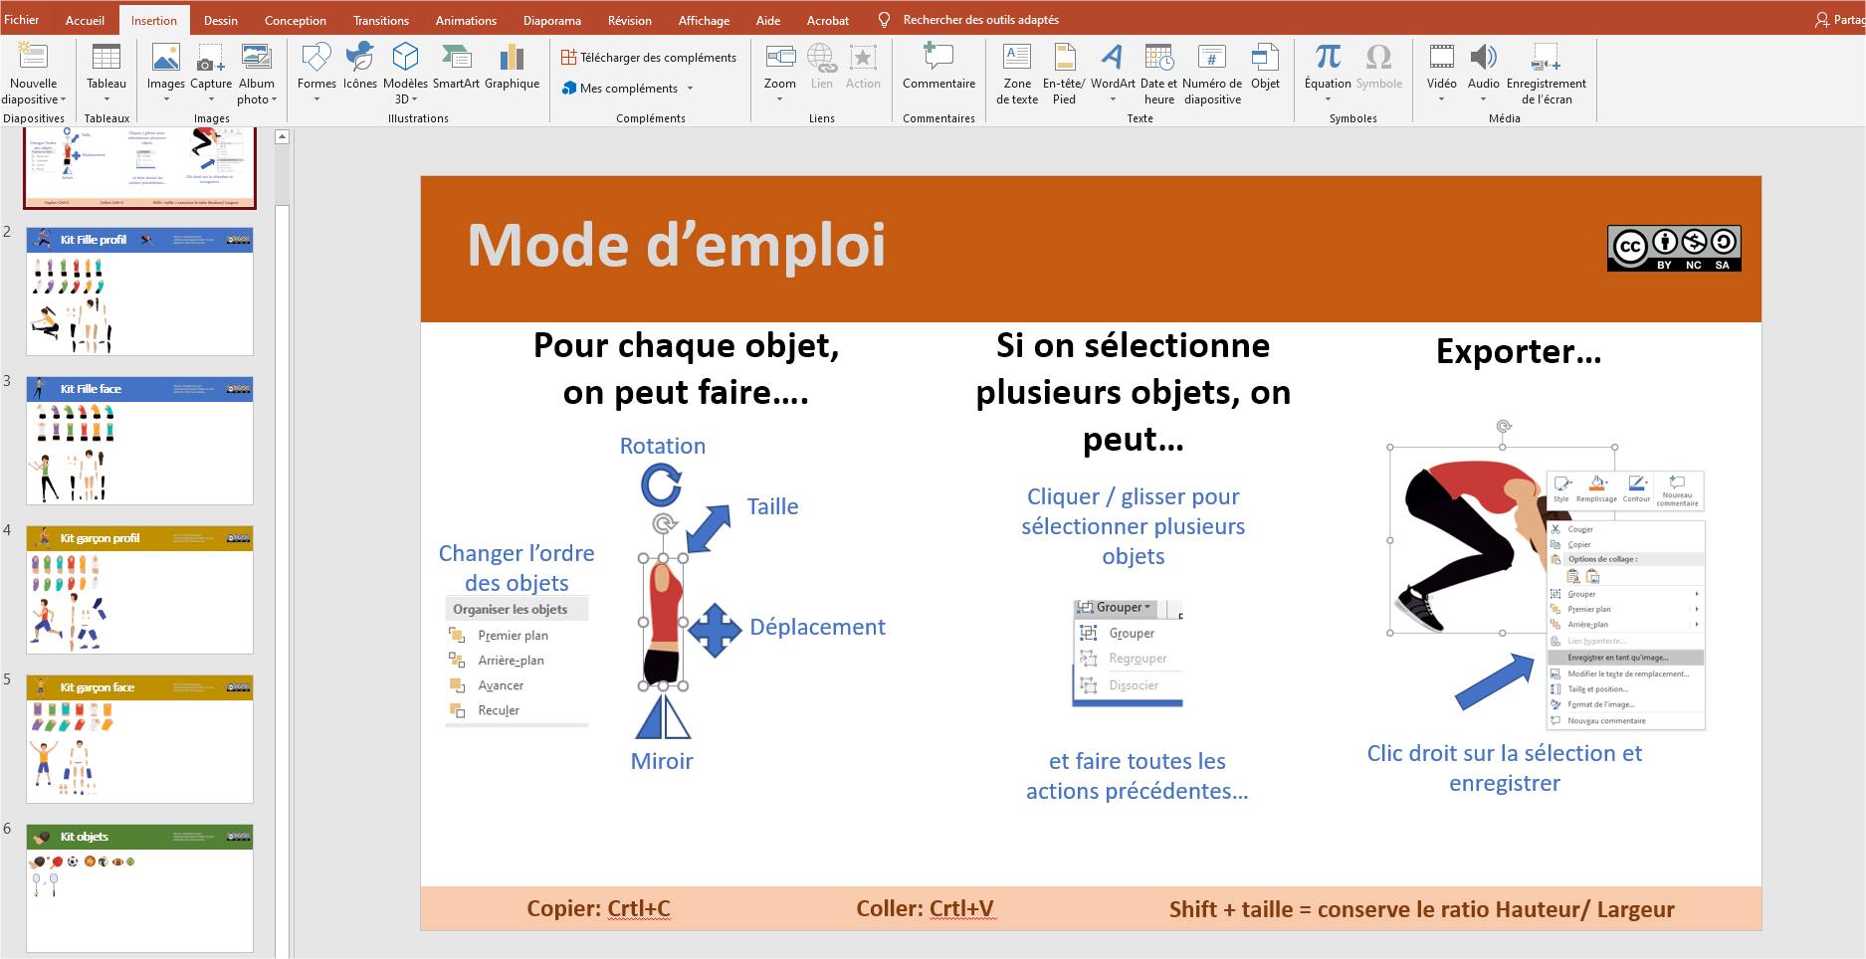Switch to the Animations tab
Viewport: 1866px width, 959px height.
click(x=466, y=20)
